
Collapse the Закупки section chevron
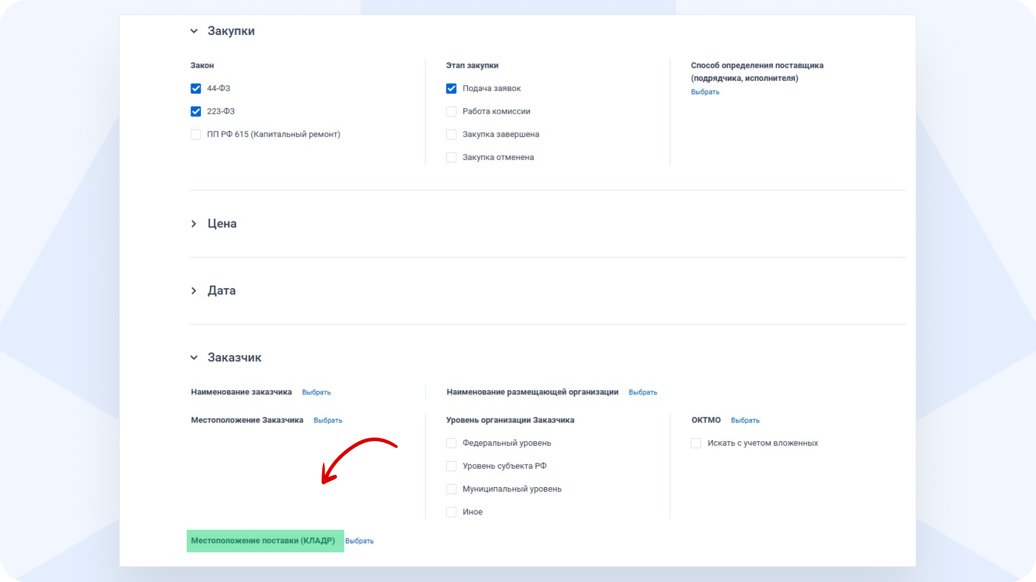pyautogui.click(x=194, y=31)
